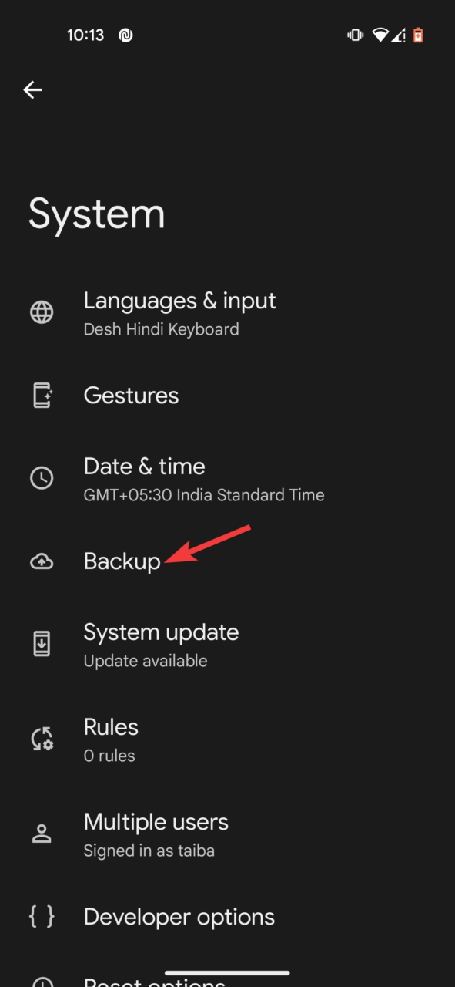This screenshot has height=987, width=455.
Task: Tap the back arrow to leave System
Action: click(x=32, y=89)
